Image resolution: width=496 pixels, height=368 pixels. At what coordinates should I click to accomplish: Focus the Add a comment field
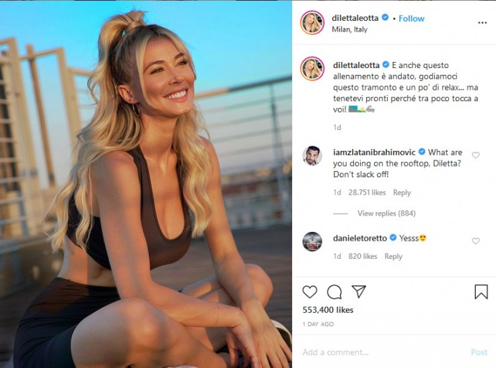click(383, 352)
